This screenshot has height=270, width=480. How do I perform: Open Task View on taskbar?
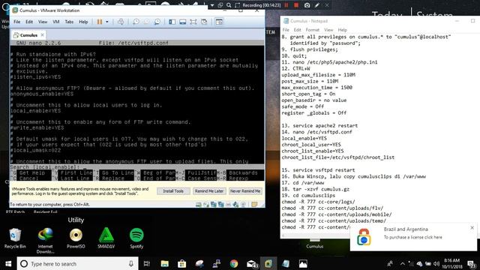click(x=147, y=263)
